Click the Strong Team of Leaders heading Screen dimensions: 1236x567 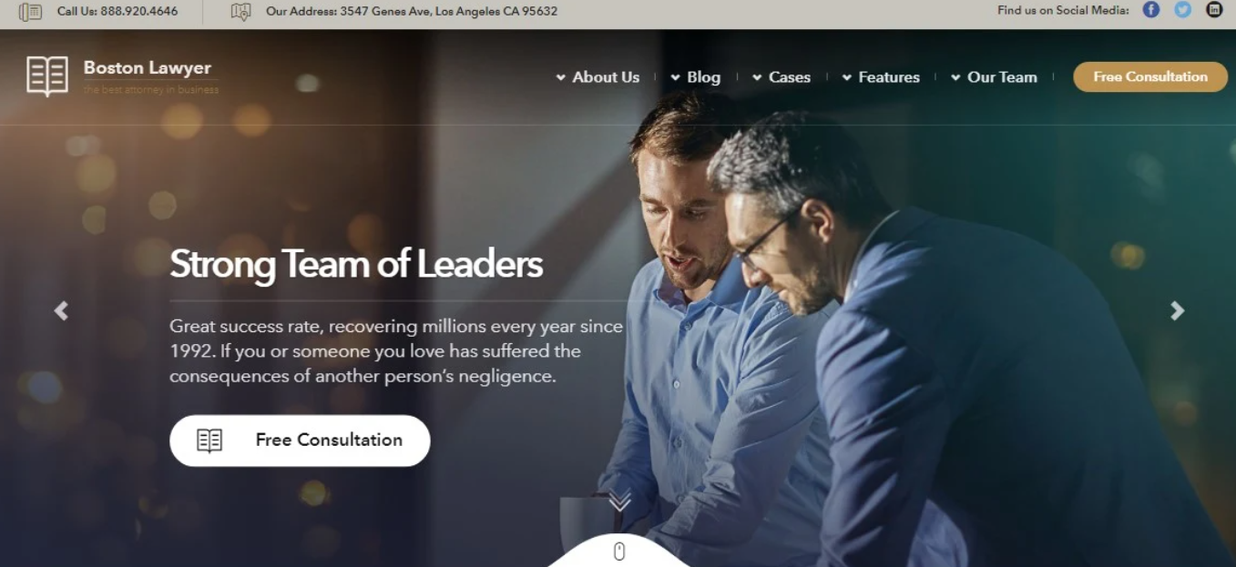(356, 265)
